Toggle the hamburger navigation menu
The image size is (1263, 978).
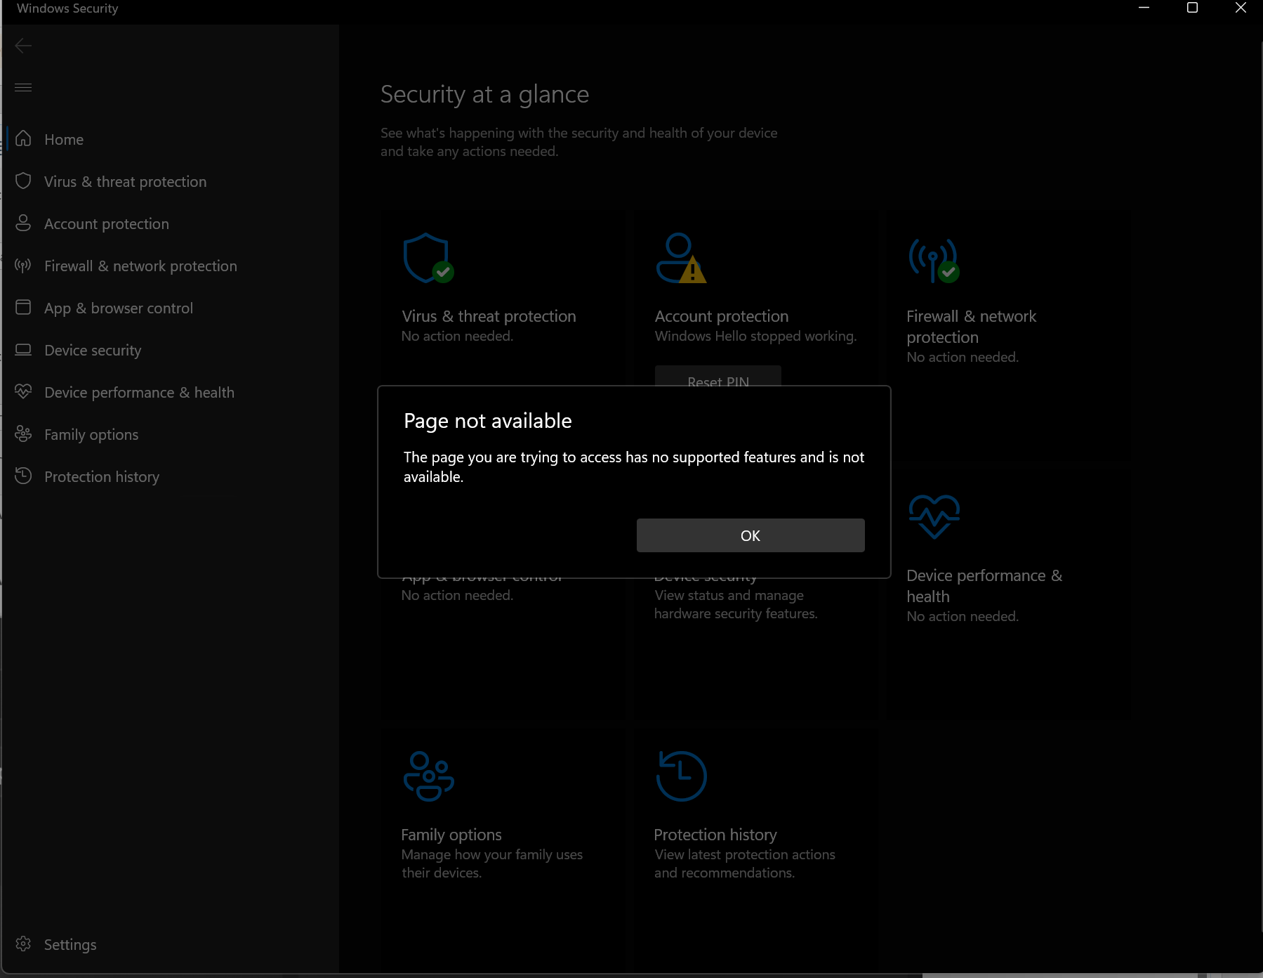[23, 87]
